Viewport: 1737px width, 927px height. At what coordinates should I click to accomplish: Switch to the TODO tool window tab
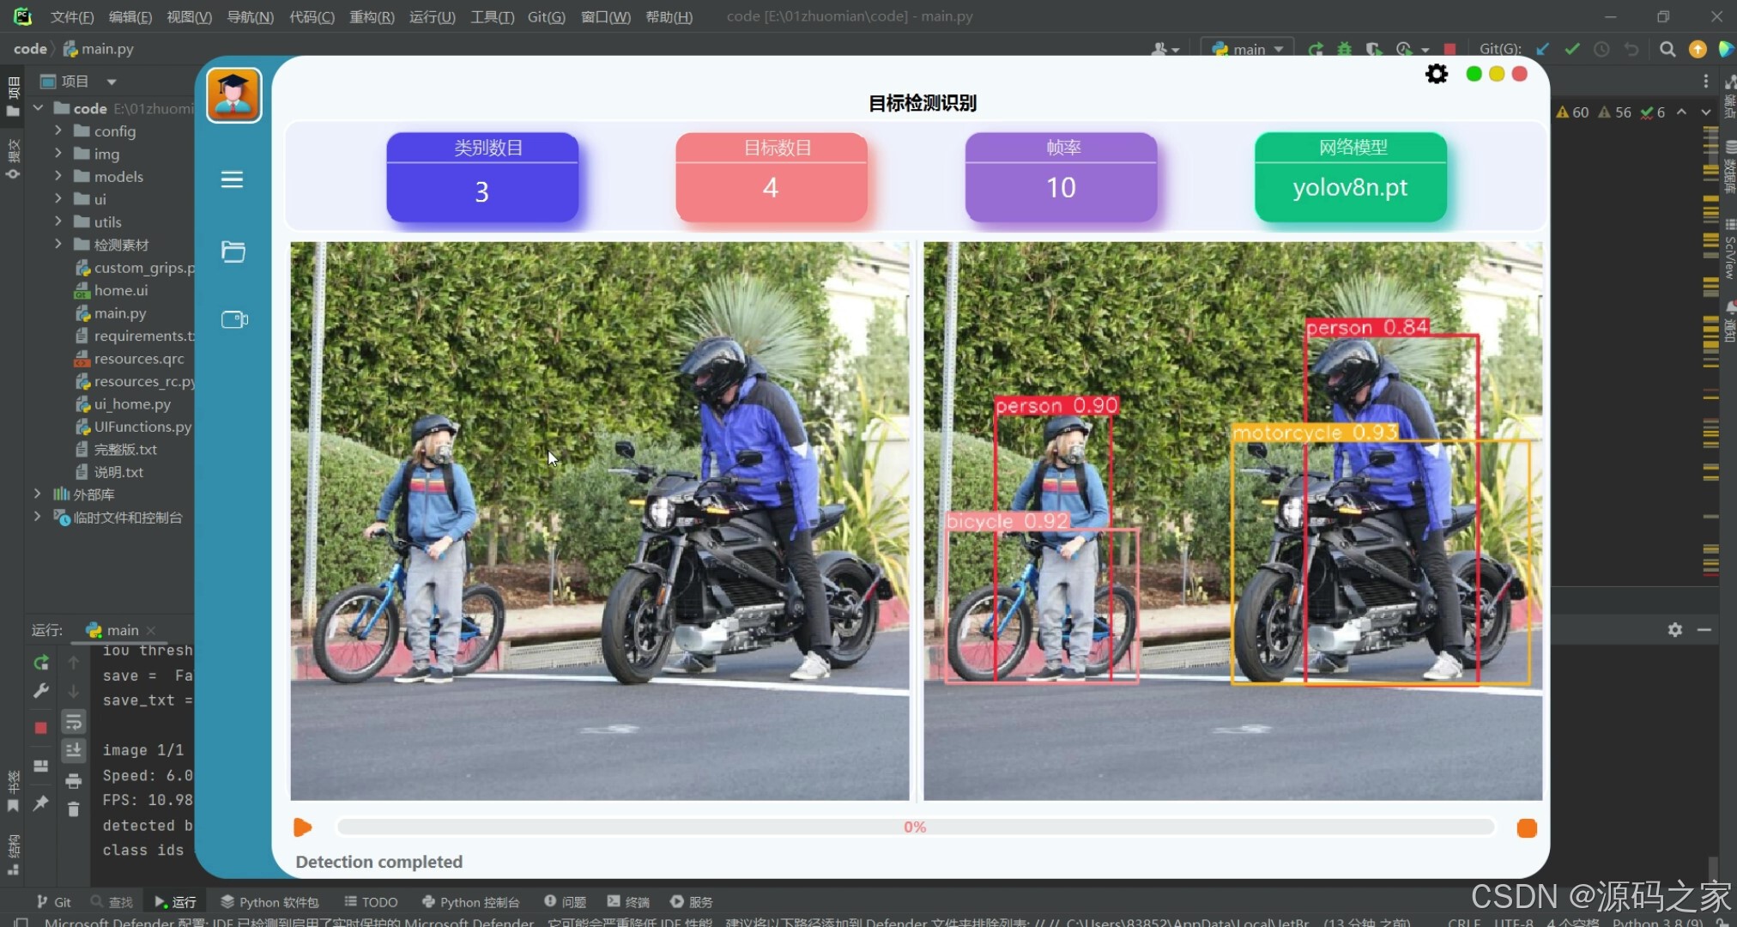click(371, 902)
